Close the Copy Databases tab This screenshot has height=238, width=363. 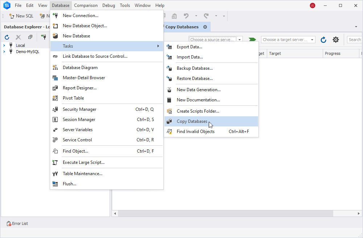pyautogui.click(x=205, y=27)
